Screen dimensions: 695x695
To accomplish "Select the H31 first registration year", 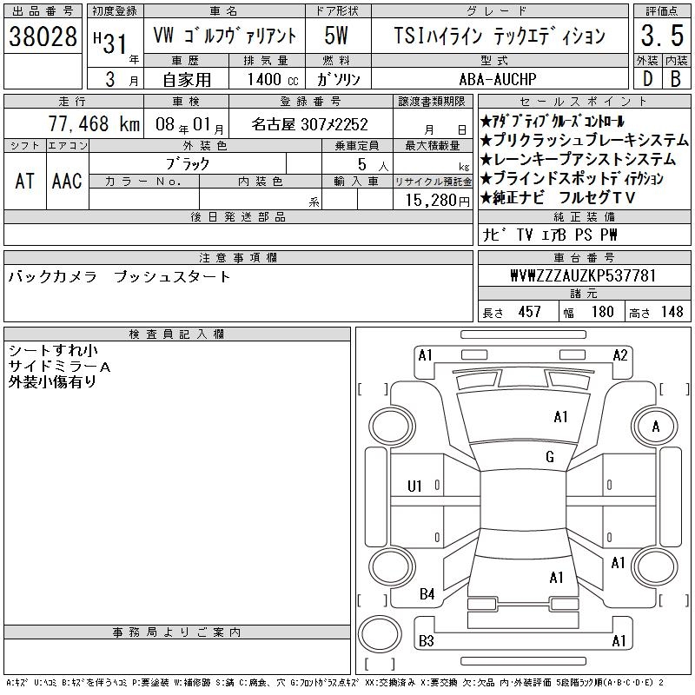I will coord(110,43).
